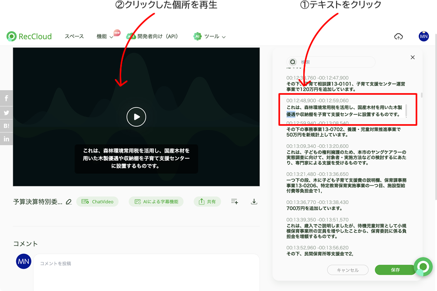Select transcript segment at 00:13:52,960

320,251
